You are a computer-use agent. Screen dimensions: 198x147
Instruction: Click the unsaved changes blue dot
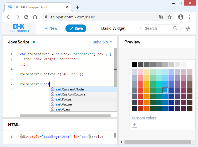click(x=34, y=42)
